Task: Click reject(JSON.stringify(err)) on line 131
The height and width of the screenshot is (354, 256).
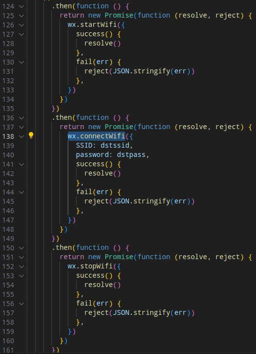Action: click(x=139, y=71)
